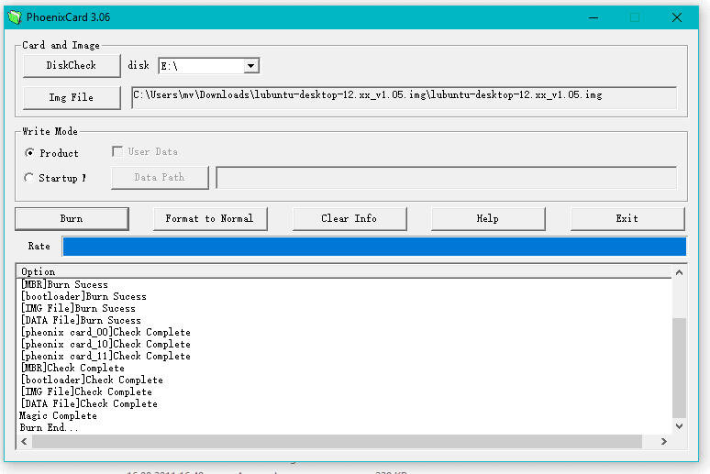Select '[DATA File]Check Complete' log entry
Viewport: 710px width, 474px height.
pos(89,403)
